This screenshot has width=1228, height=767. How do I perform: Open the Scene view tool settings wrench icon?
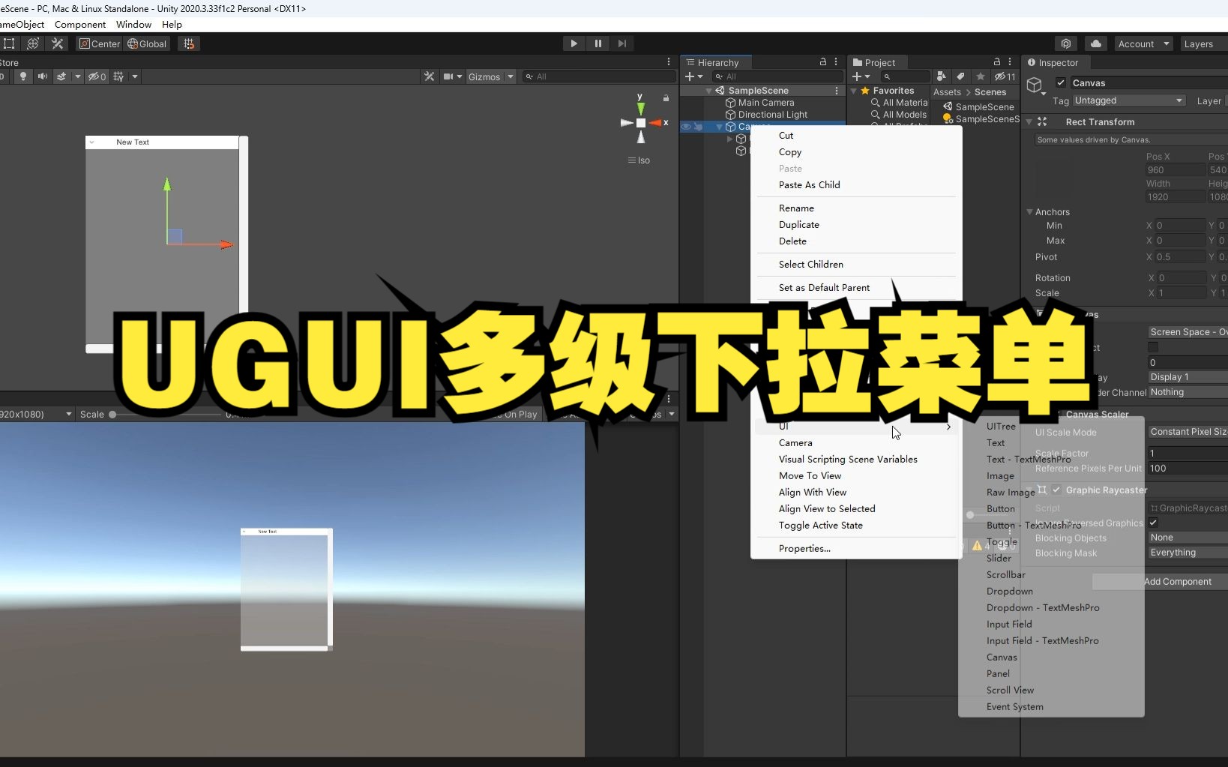tap(429, 76)
